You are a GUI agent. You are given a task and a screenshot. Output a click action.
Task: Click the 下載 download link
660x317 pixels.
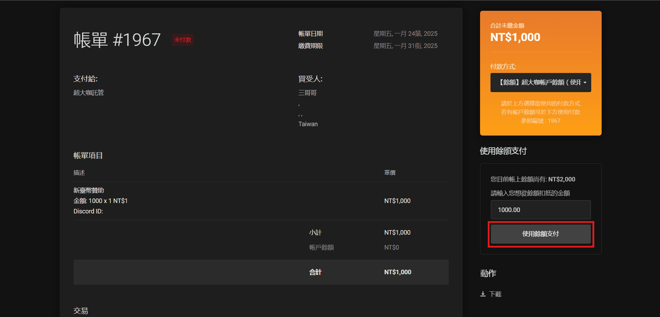[495, 294]
